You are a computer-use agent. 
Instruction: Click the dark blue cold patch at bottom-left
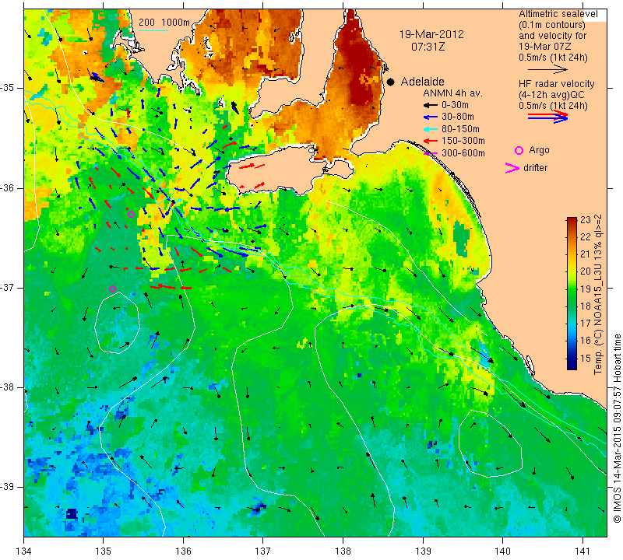[71, 514]
